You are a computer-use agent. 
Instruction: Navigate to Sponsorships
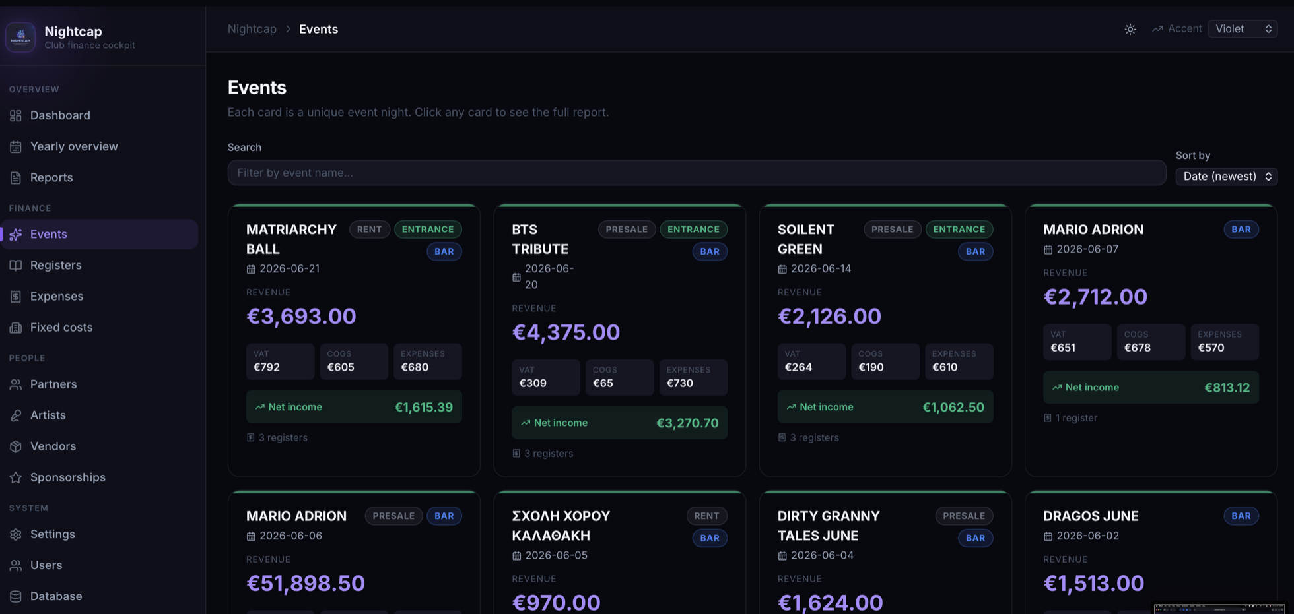[x=99, y=477]
